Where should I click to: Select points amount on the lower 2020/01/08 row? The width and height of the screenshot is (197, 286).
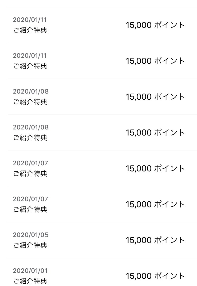[155, 133]
